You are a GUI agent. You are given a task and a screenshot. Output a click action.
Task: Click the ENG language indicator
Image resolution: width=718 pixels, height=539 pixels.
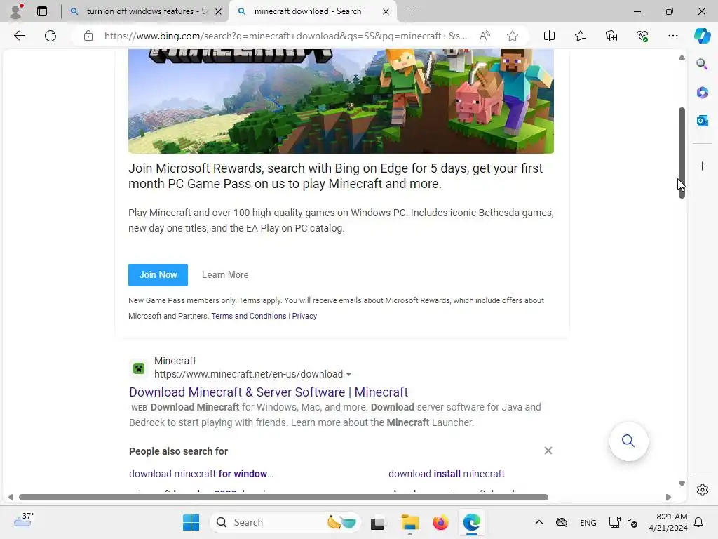point(588,522)
